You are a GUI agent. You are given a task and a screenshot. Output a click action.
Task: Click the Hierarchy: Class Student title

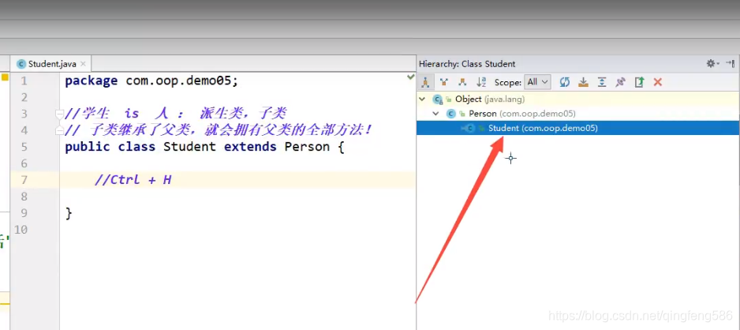pos(467,64)
